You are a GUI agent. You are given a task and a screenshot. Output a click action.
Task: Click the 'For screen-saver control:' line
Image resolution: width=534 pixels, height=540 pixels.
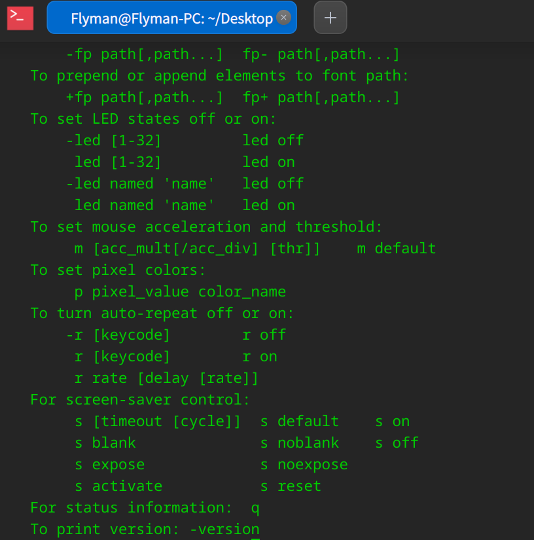[140, 400]
